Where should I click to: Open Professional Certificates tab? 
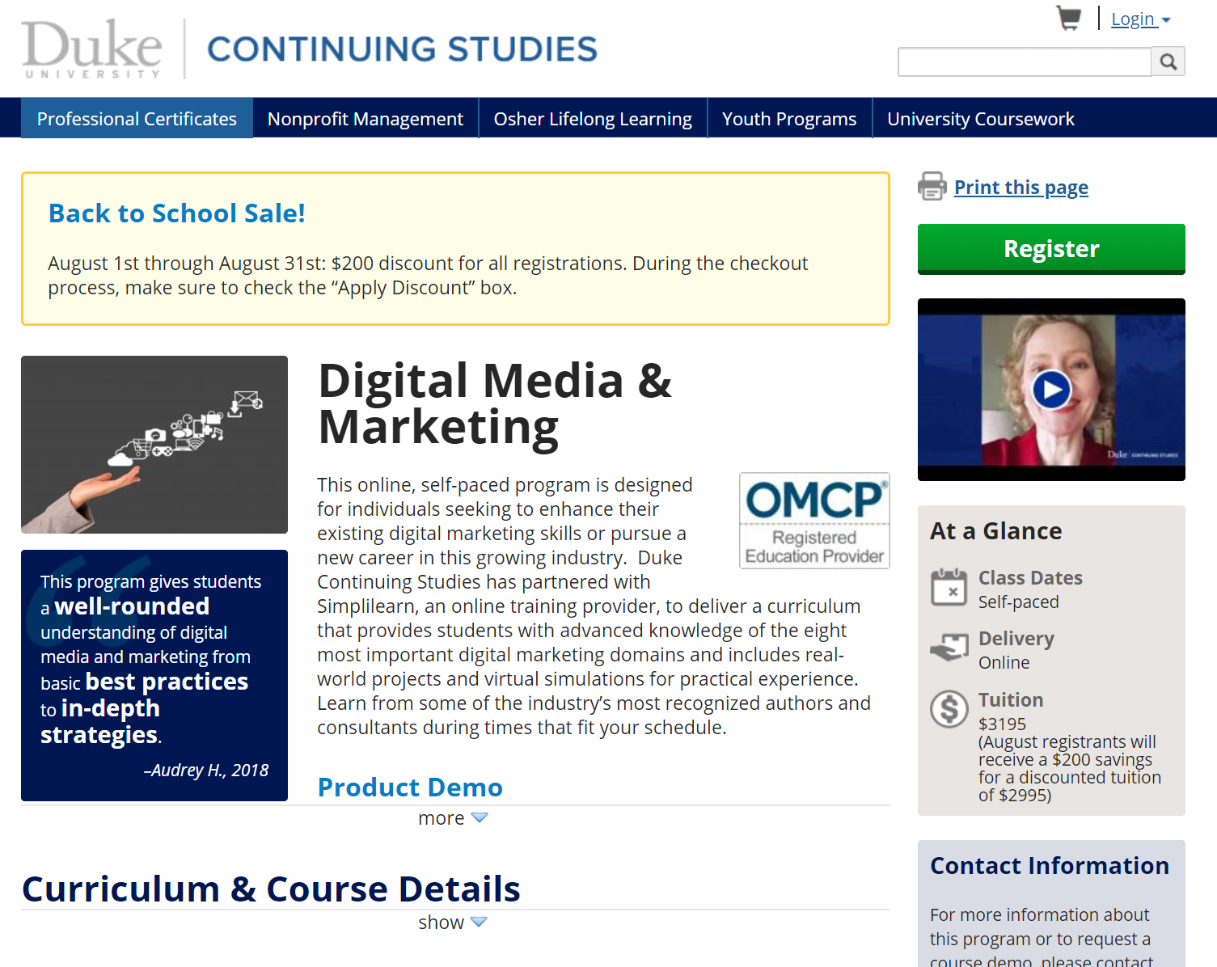click(x=137, y=118)
